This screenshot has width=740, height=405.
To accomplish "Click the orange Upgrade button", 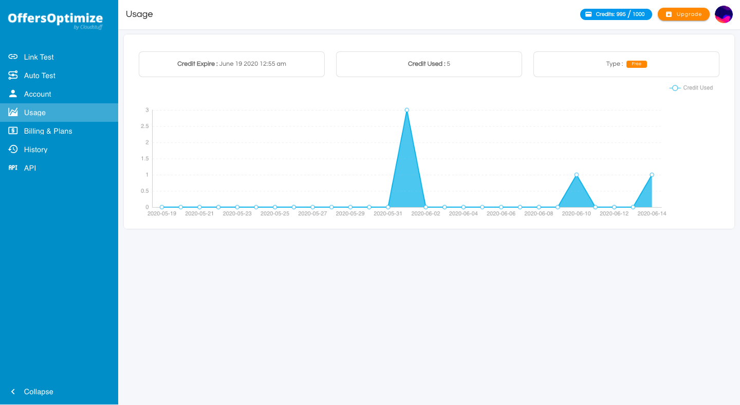I will (683, 14).
